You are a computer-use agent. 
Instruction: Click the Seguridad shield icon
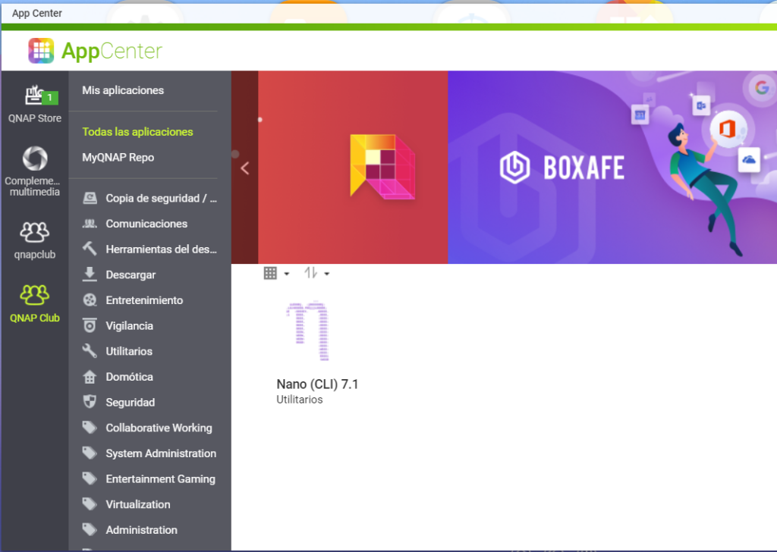pos(90,403)
